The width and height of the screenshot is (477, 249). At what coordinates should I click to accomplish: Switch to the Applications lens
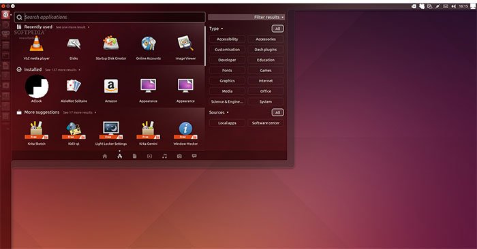tap(120, 156)
